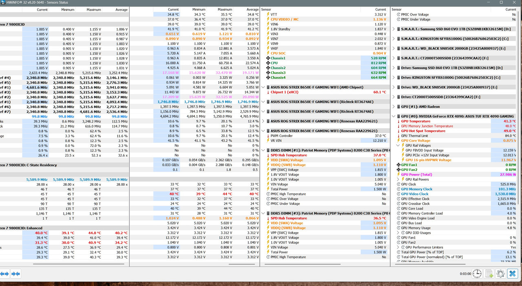Click the lightning icon beside VDD (SWA) Voltage of DIMM #1
This screenshot has height=286, width=522.
coord(268,160)
